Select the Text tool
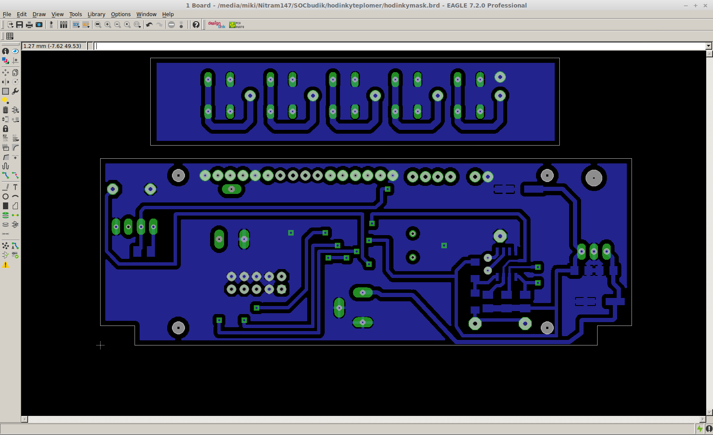Image resolution: width=713 pixels, height=435 pixels. click(15, 187)
